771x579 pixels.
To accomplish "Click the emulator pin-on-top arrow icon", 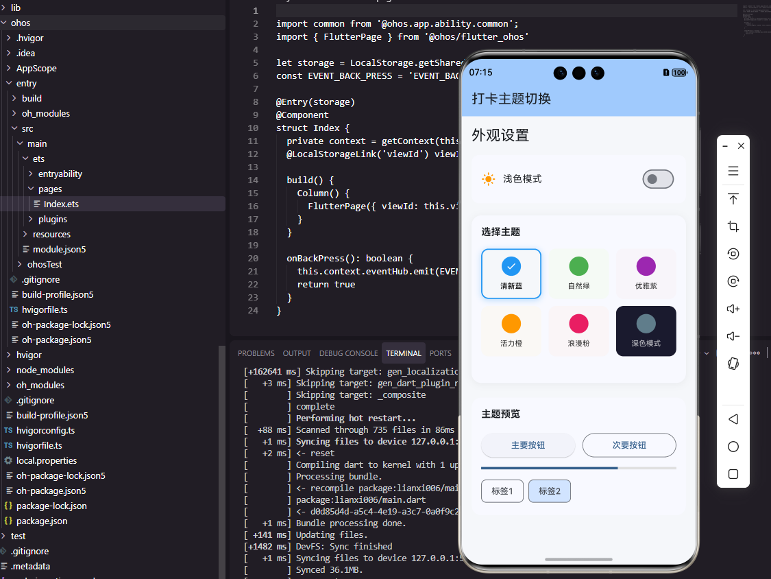I will pyautogui.click(x=733, y=199).
